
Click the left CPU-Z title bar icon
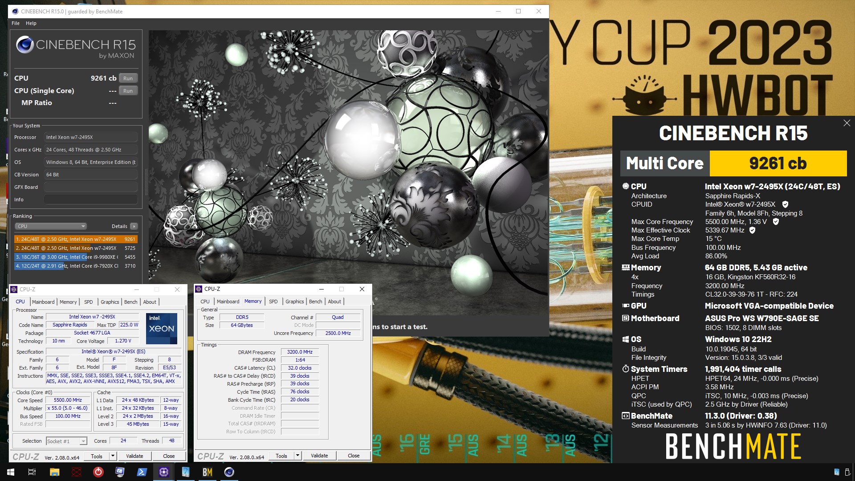14,289
